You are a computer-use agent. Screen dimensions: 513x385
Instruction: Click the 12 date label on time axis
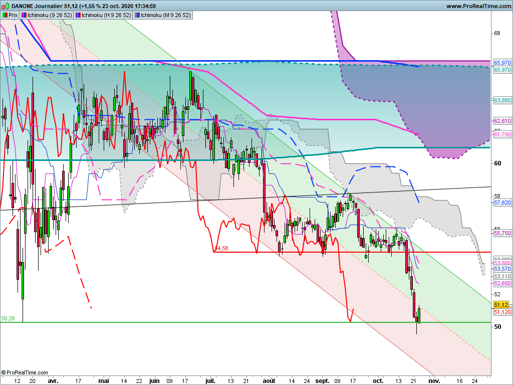[18, 381]
